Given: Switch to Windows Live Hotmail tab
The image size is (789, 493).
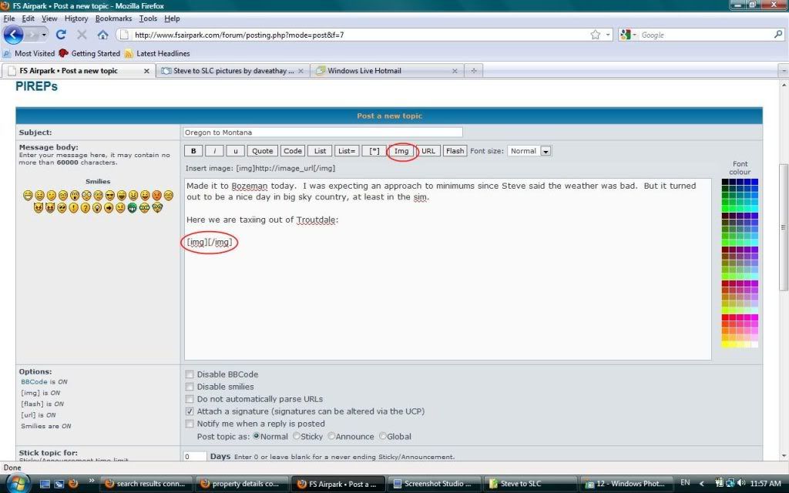Looking at the screenshot, I should tap(386, 71).
